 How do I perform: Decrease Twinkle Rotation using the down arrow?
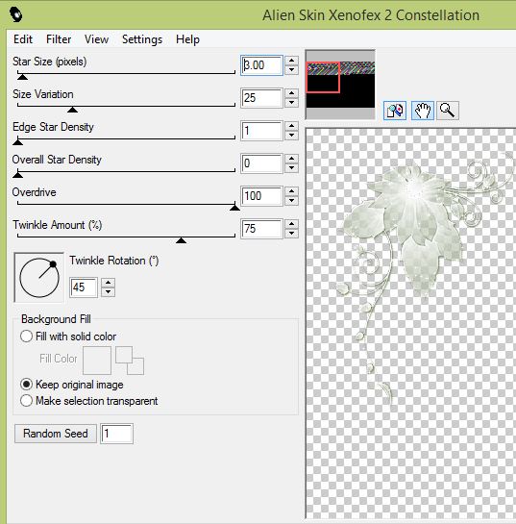point(108,291)
